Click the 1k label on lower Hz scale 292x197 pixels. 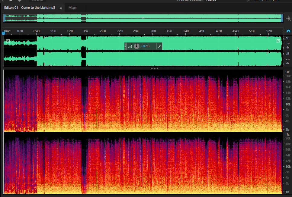[x=287, y=192]
